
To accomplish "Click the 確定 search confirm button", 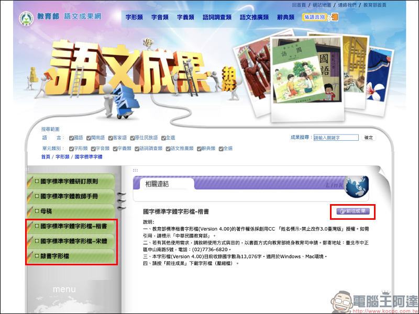I will pyautogui.click(x=369, y=138).
